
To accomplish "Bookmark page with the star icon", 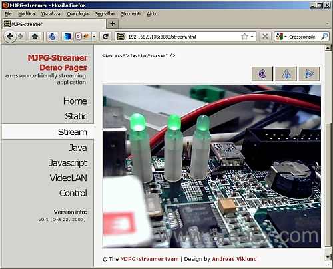I will 244,37.
